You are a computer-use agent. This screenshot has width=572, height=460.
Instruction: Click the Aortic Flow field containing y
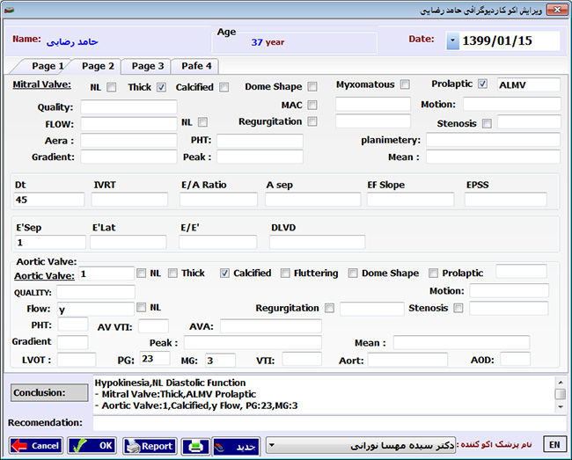[x=96, y=309]
